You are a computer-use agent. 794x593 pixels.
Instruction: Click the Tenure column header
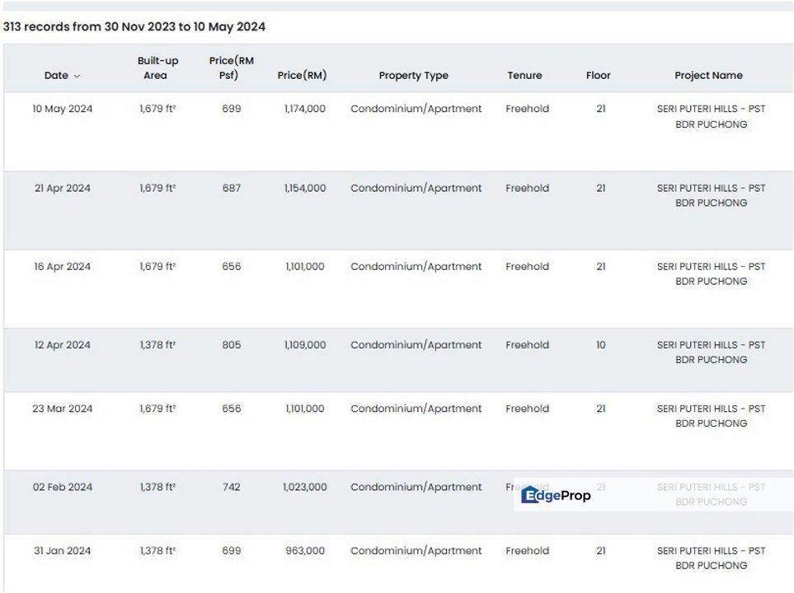(x=524, y=75)
